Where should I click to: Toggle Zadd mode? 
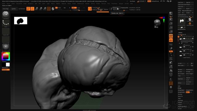point(74,8)
